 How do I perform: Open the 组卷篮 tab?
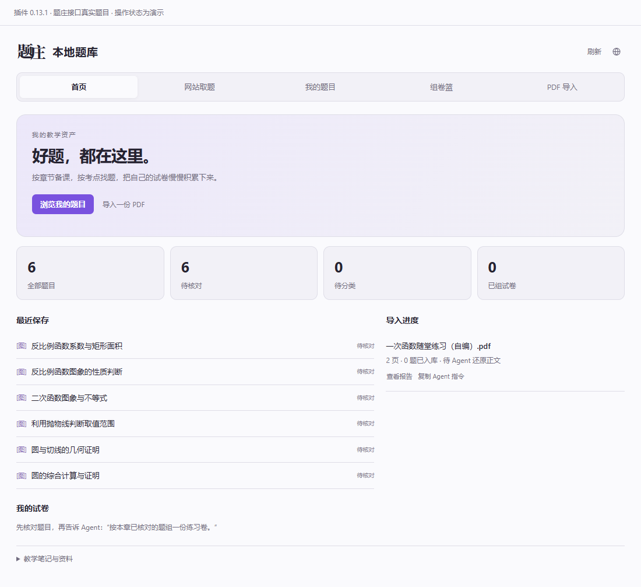[441, 87]
